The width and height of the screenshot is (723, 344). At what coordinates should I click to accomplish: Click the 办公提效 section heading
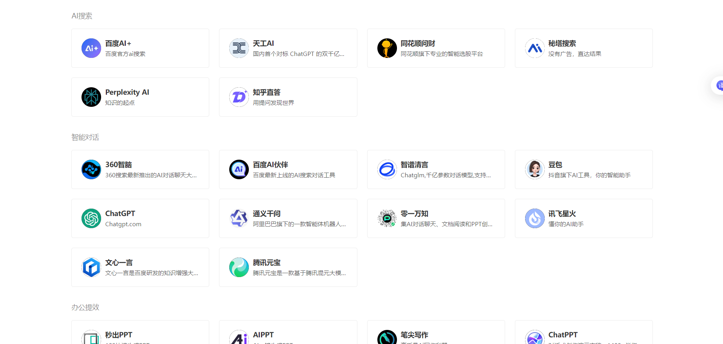point(85,308)
